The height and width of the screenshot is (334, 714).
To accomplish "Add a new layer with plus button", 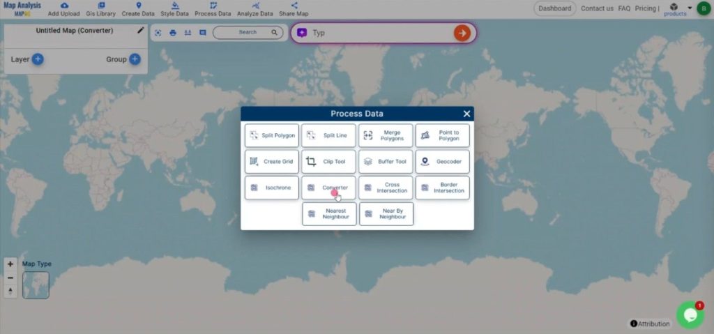I will coord(38,59).
